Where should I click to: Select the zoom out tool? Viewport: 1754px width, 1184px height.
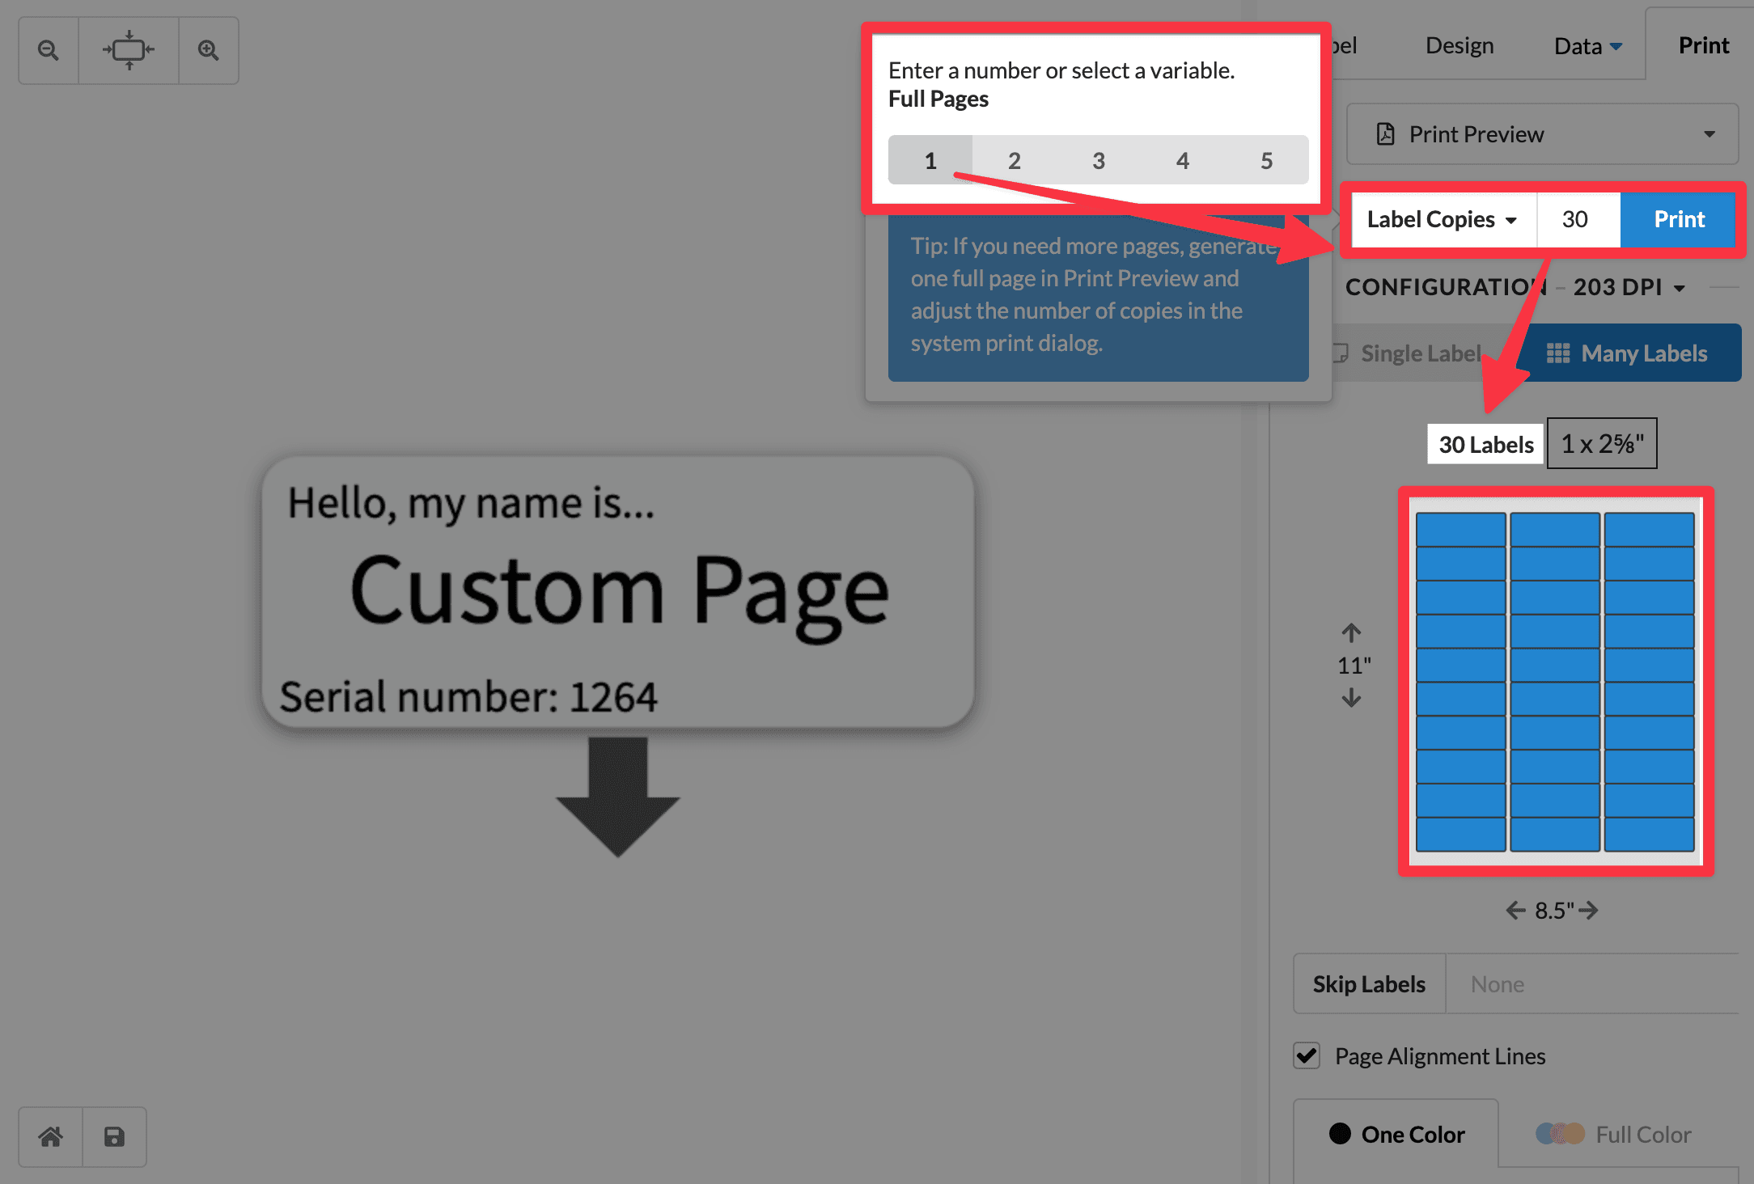(47, 49)
